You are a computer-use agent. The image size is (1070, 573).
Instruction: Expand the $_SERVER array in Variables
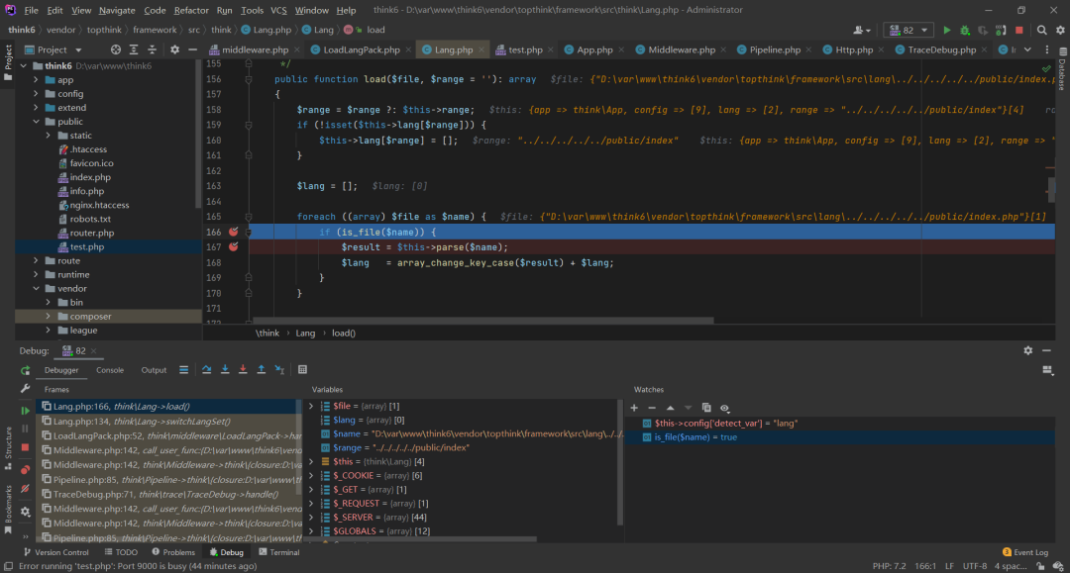[x=311, y=518]
